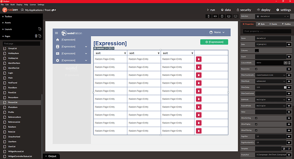This screenshot has width=294, height=159.
Task: Click the Template edit icon
Action: (x=284, y=149)
